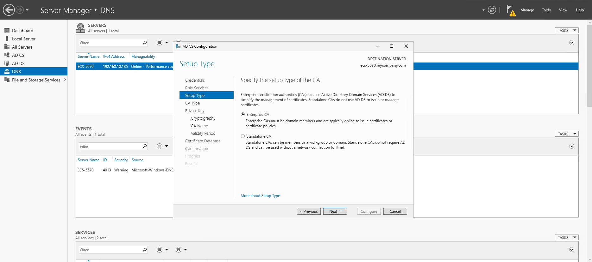This screenshot has height=262, width=592.
Task: Click the back navigation arrow
Action: tap(9, 10)
